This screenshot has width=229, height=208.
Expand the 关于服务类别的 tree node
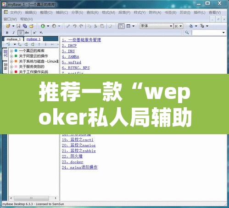coord(11,67)
